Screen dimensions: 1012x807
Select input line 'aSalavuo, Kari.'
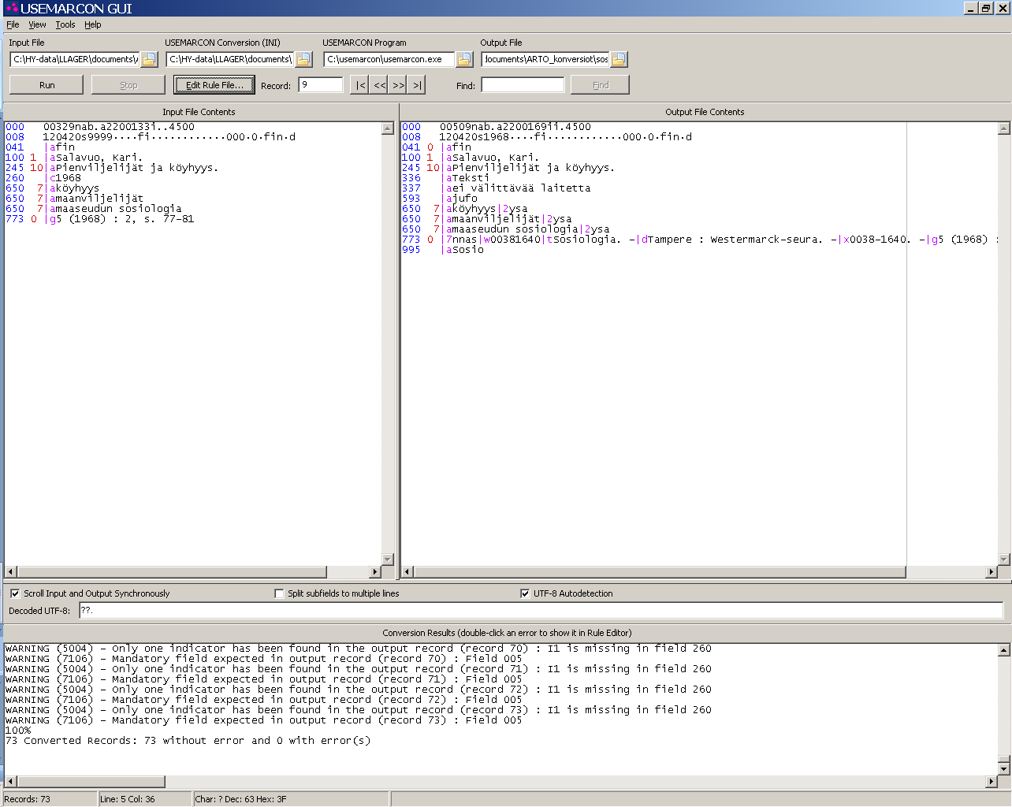point(96,158)
